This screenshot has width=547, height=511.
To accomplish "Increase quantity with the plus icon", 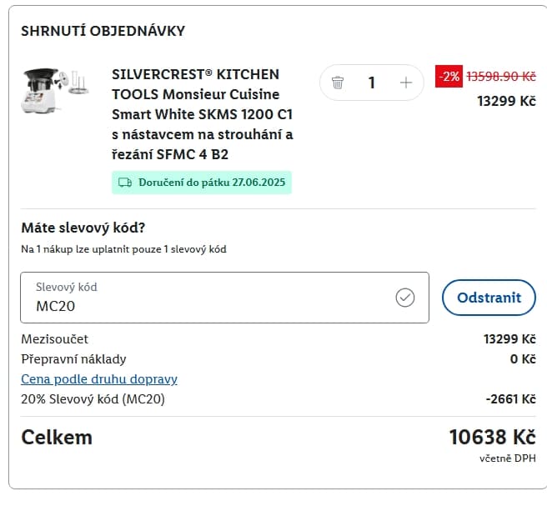I will point(406,83).
